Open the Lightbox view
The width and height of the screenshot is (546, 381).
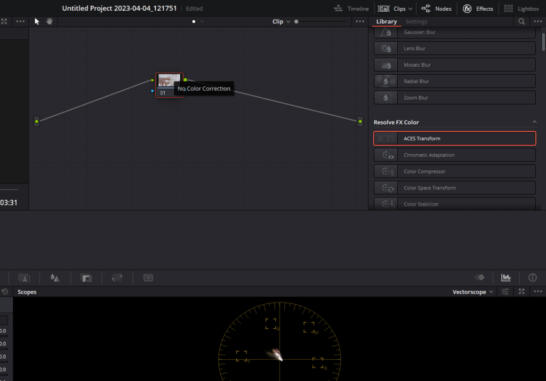click(x=521, y=9)
